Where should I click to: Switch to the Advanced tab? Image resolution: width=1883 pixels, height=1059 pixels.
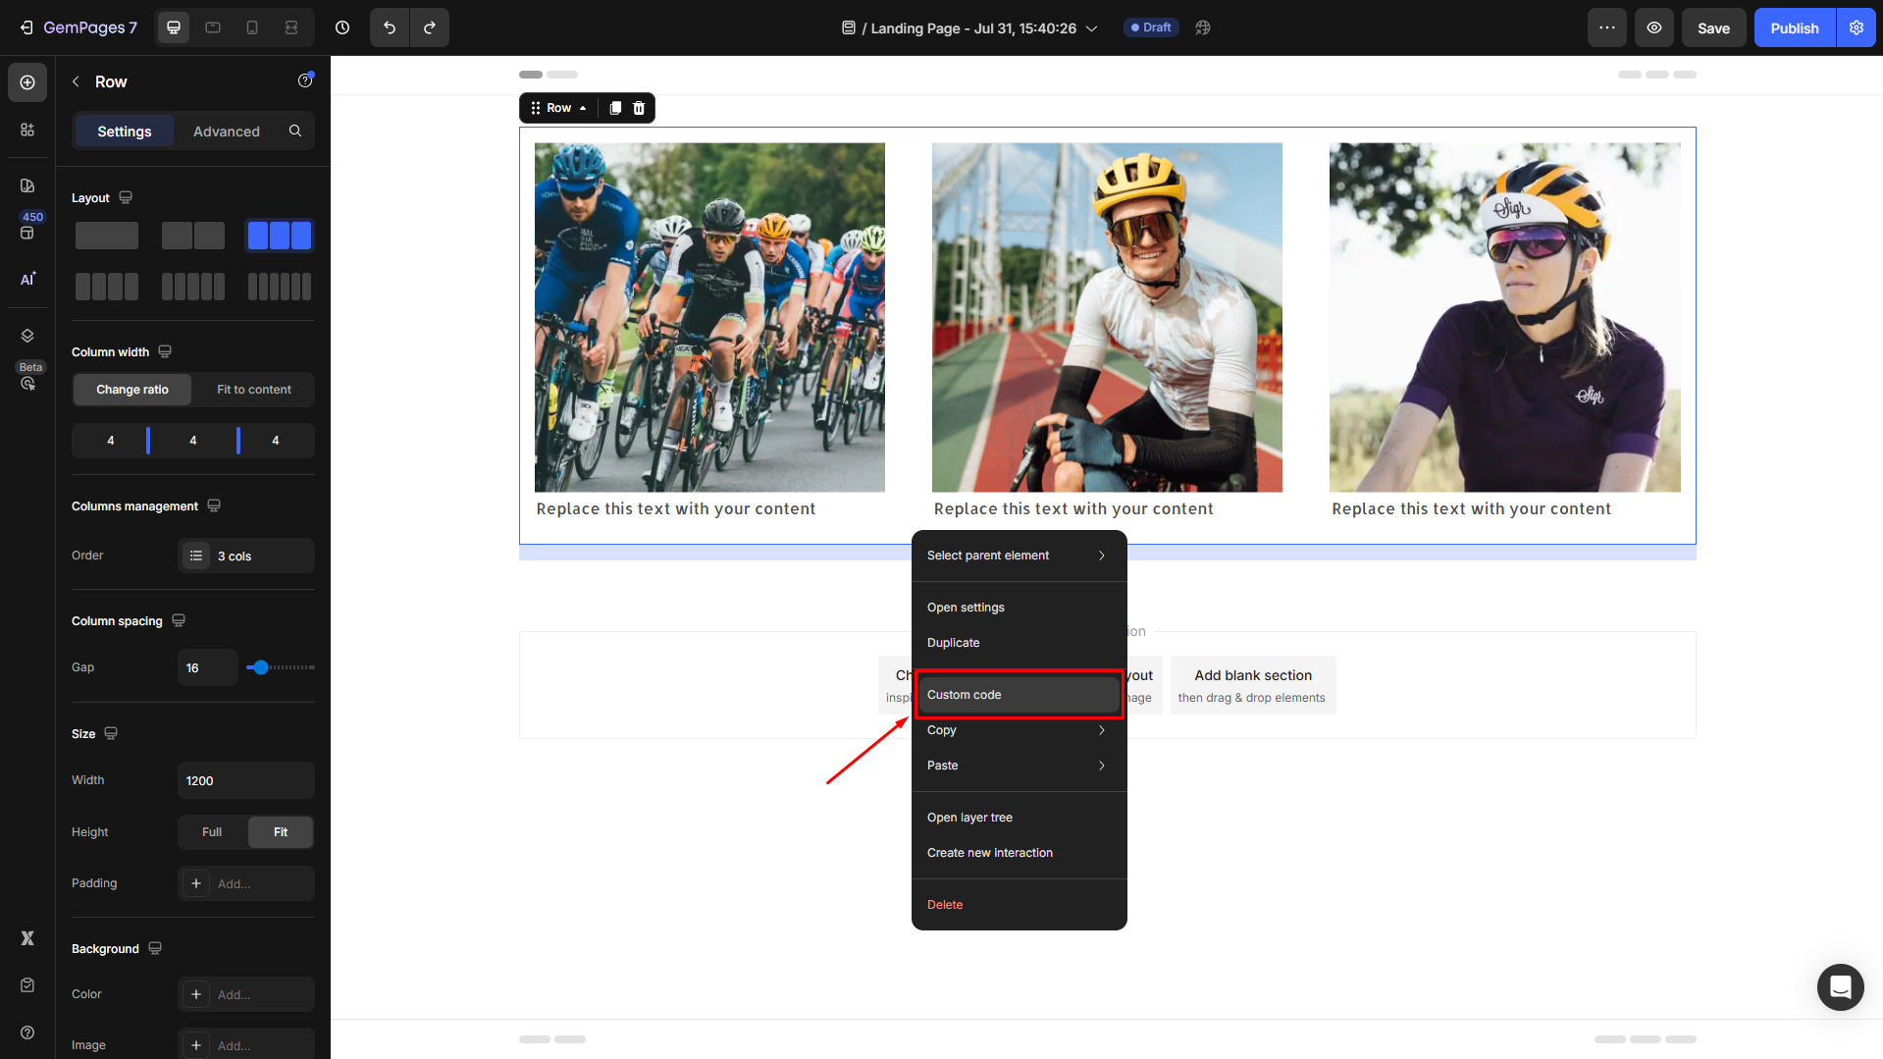[x=226, y=132]
